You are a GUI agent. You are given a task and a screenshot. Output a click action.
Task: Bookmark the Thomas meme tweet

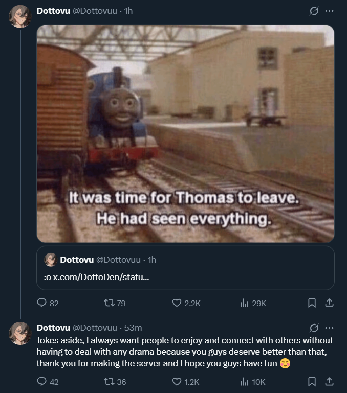click(312, 303)
